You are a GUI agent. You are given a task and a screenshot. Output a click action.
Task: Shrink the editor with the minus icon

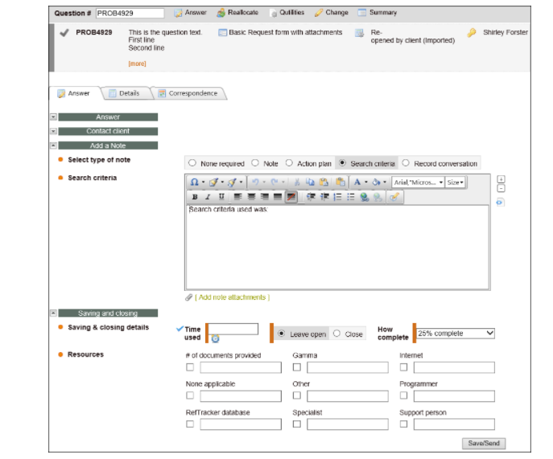pos(501,189)
